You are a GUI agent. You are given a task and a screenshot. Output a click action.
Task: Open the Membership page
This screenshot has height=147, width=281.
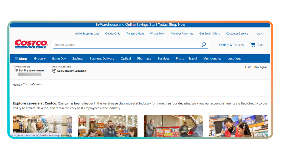click(x=212, y=58)
